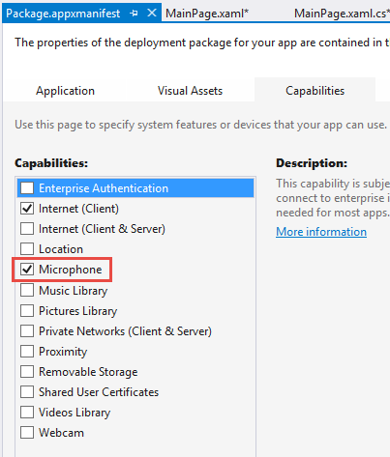Screen dimensions: 390x457
Task: Enable the Location capability
Action: [x=27, y=249]
